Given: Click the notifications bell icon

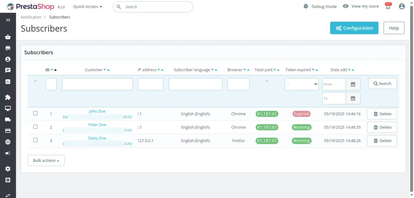Looking at the screenshot, I should (x=388, y=7).
